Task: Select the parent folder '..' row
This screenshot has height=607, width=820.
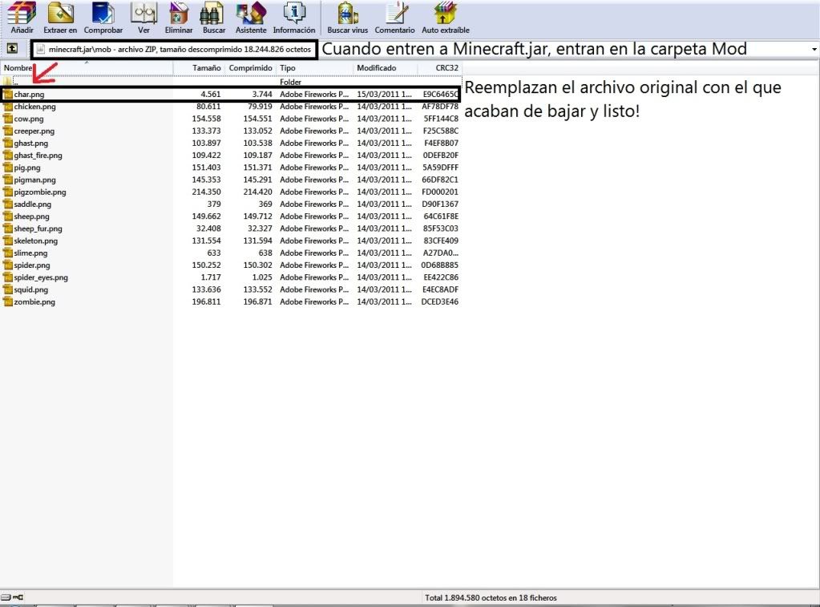Action: (231, 82)
